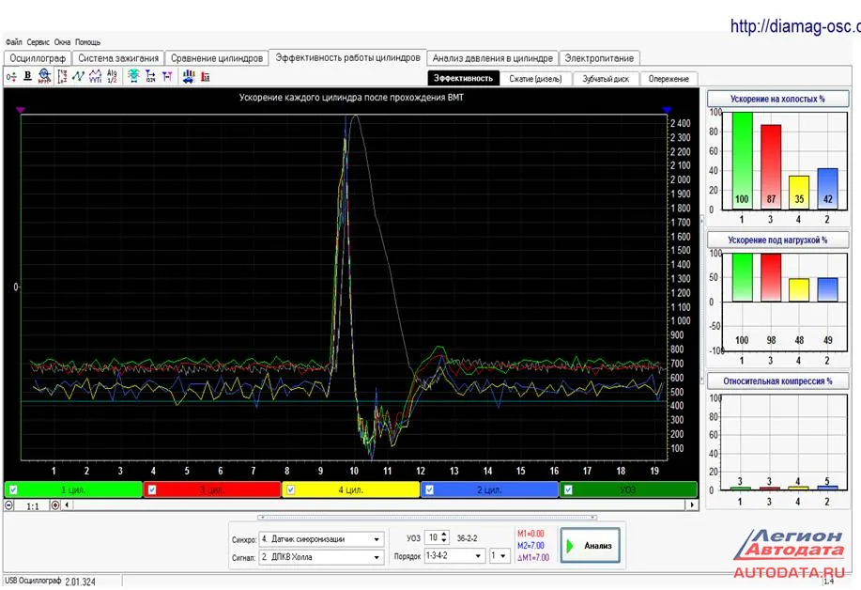The image size is (861, 590).
Task: Click the zoom in plus icon
Action: (x=54, y=505)
